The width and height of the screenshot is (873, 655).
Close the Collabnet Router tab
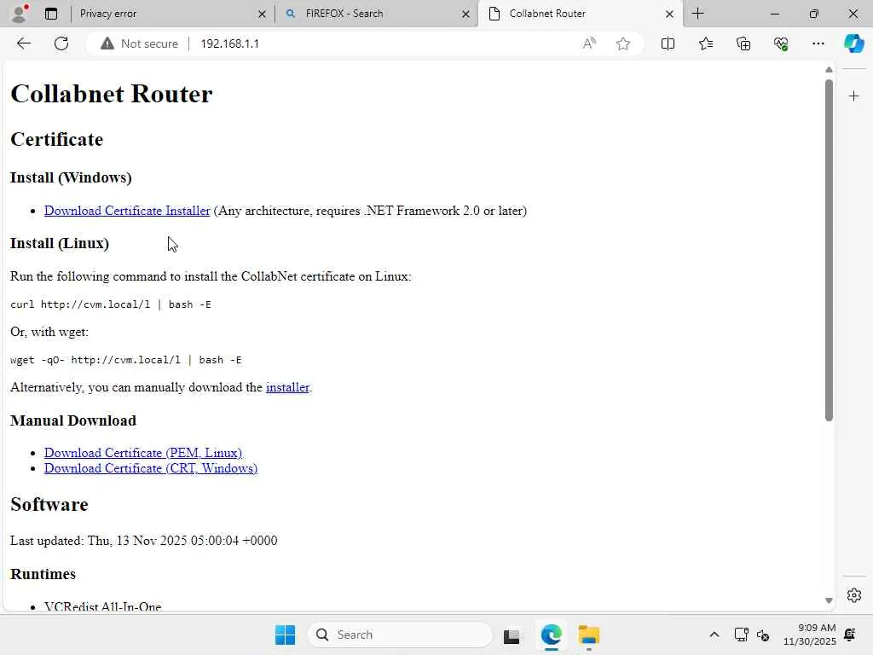[x=669, y=14]
